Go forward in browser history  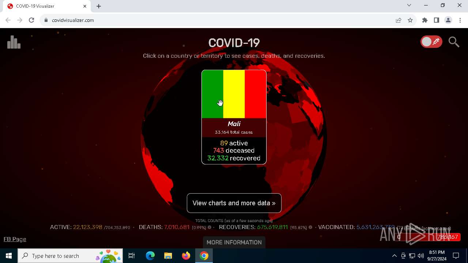(20, 20)
